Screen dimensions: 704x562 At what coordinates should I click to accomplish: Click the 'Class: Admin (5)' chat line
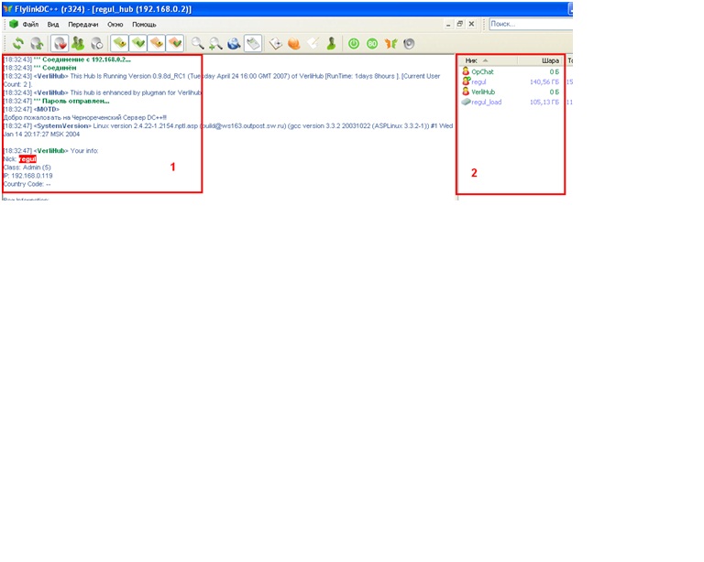(27, 168)
